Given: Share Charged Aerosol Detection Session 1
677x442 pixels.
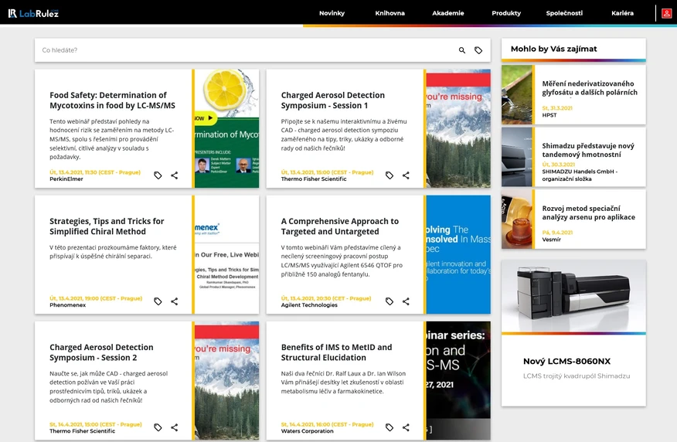Looking at the screenshot, I should [x=406, y=175].
